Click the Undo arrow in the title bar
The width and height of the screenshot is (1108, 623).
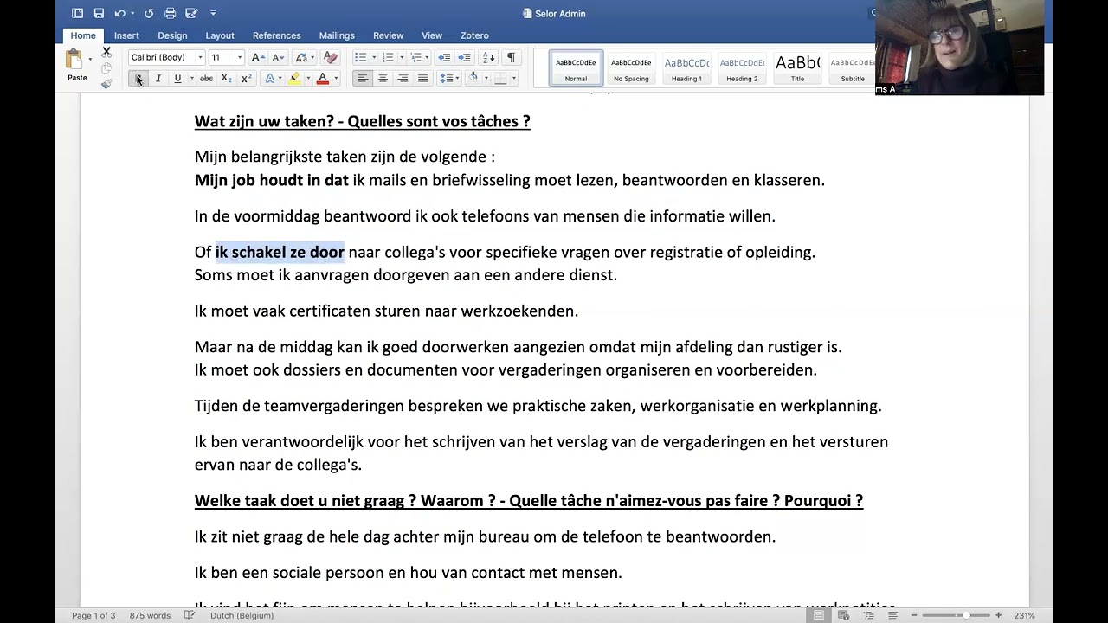click(x=120, y=13)
